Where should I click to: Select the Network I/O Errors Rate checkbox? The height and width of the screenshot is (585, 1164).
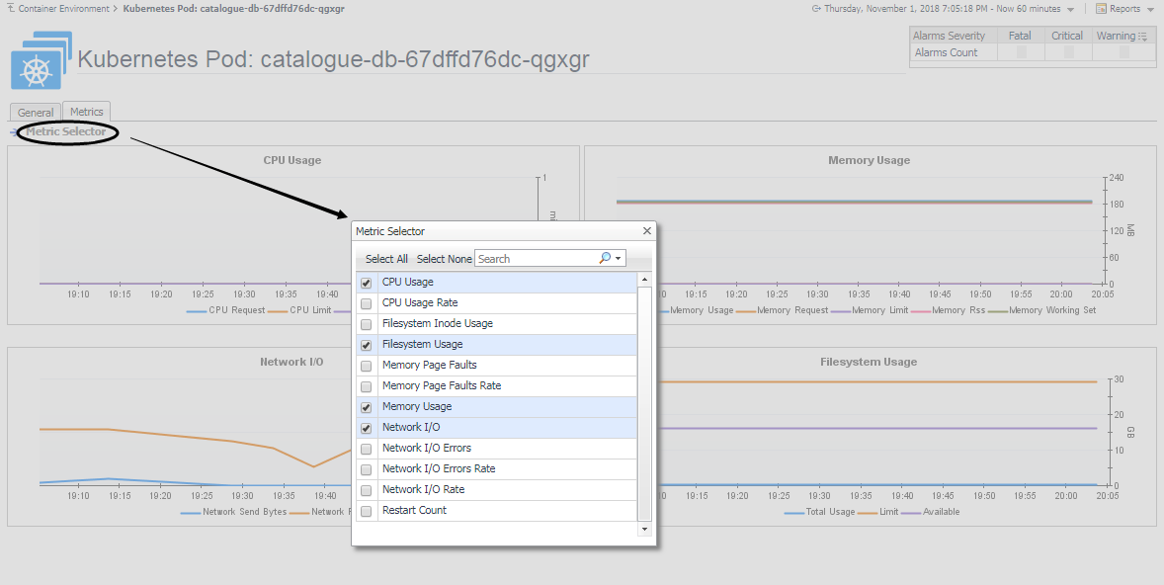tap(366, 470)
